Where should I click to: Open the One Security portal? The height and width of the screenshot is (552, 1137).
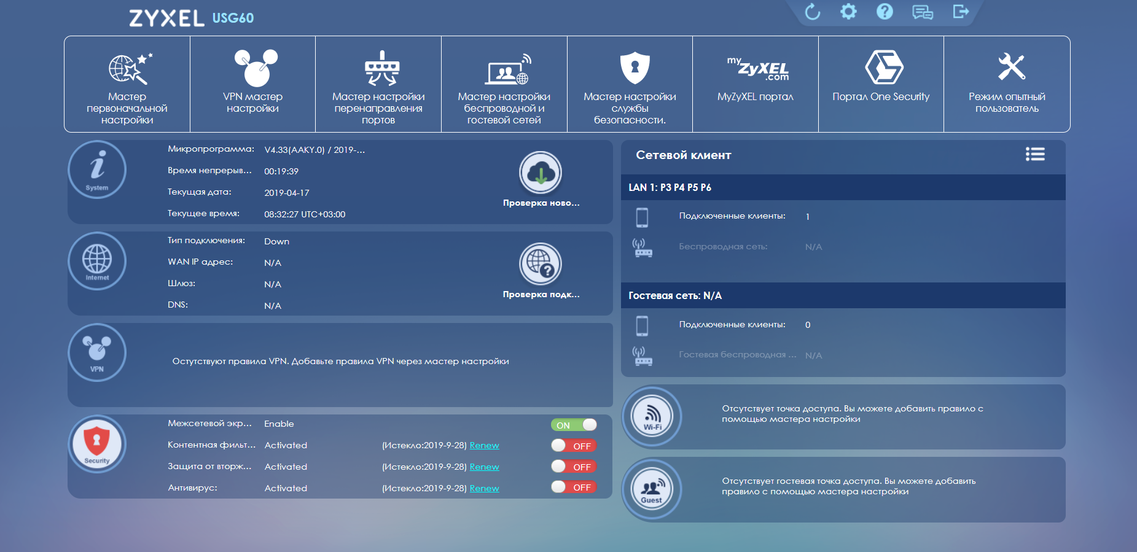tap(881, 84)
